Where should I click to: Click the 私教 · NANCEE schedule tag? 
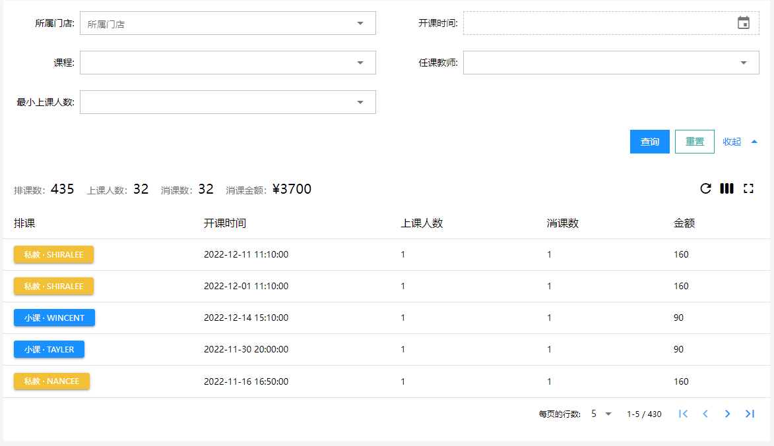[x=51, y=381]
